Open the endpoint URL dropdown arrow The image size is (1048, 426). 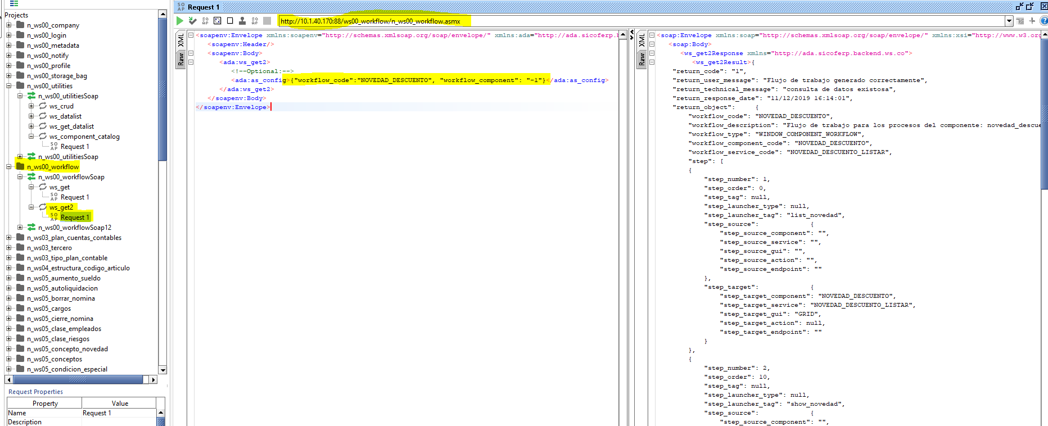coord(1009,21)
